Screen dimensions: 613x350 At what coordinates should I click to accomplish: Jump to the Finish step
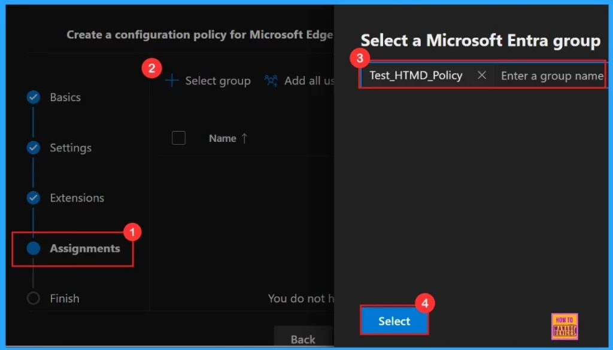pos(65,299)
